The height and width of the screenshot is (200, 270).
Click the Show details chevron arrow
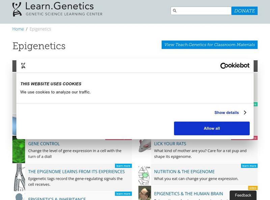coord(245,113)
